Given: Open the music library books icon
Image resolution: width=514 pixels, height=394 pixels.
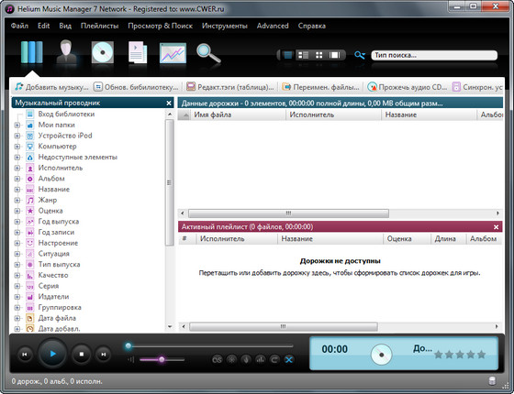Looking at the screenshot, I should click(32, 52).
